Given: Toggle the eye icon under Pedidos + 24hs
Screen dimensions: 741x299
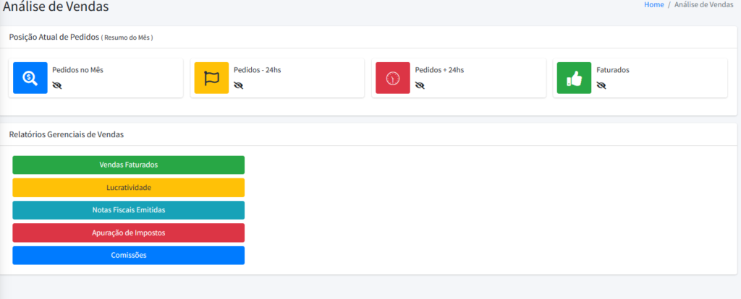Looking at the screenshot, I should (x=420, y=85).
